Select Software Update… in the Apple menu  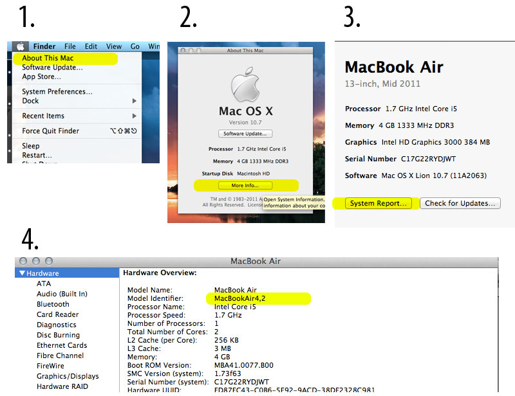[53, 67]
